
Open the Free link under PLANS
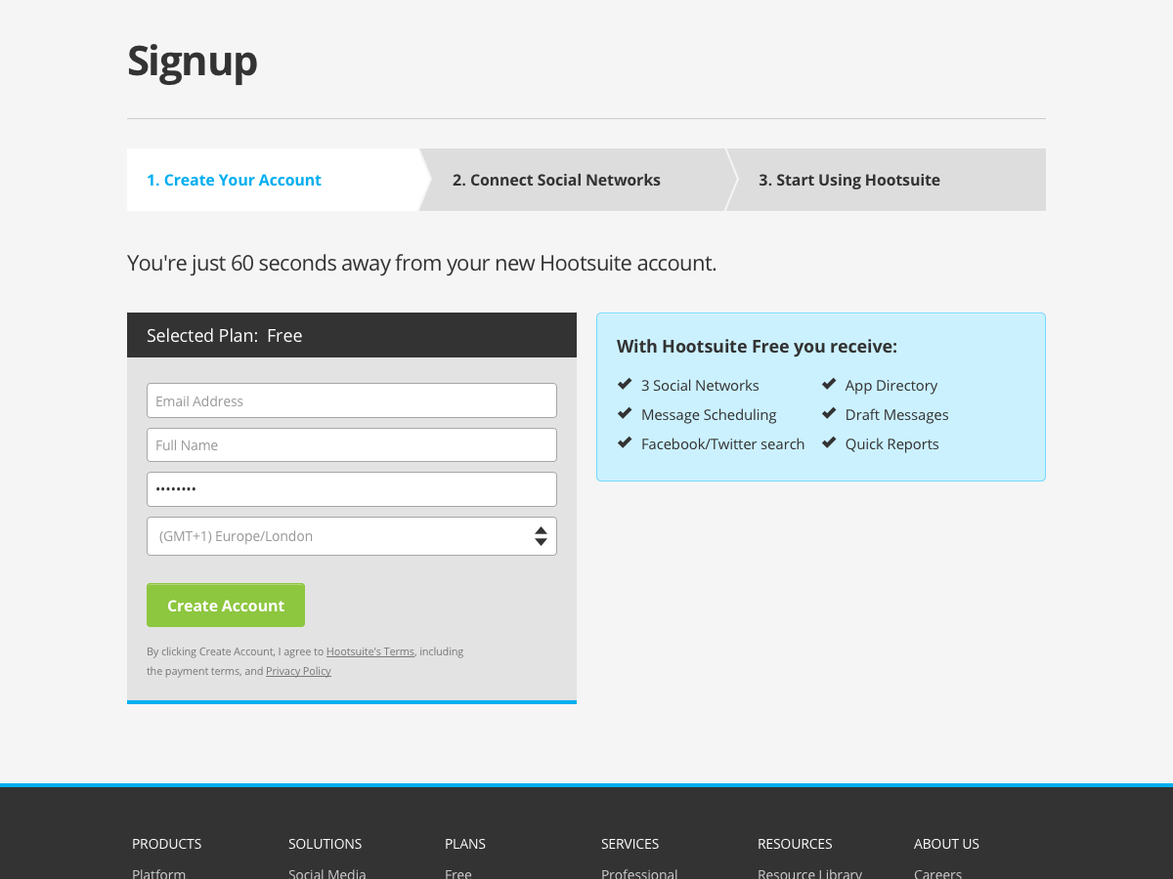[458, 873]
